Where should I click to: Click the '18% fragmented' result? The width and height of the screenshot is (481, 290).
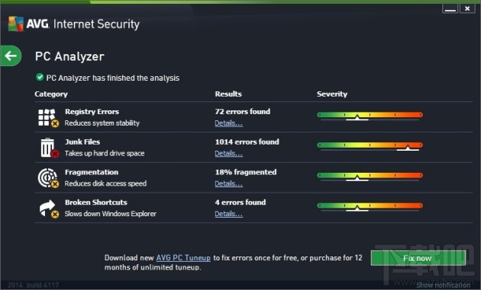(x=245, y=172)
